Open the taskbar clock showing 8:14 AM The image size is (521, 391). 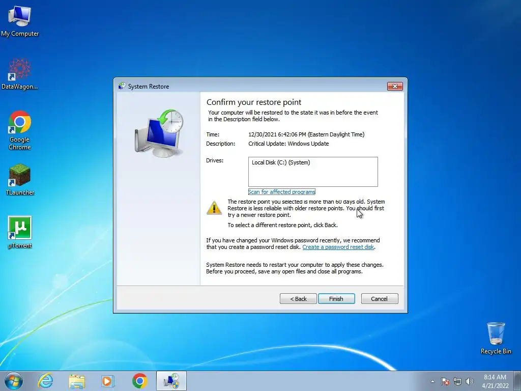point(495,381)
